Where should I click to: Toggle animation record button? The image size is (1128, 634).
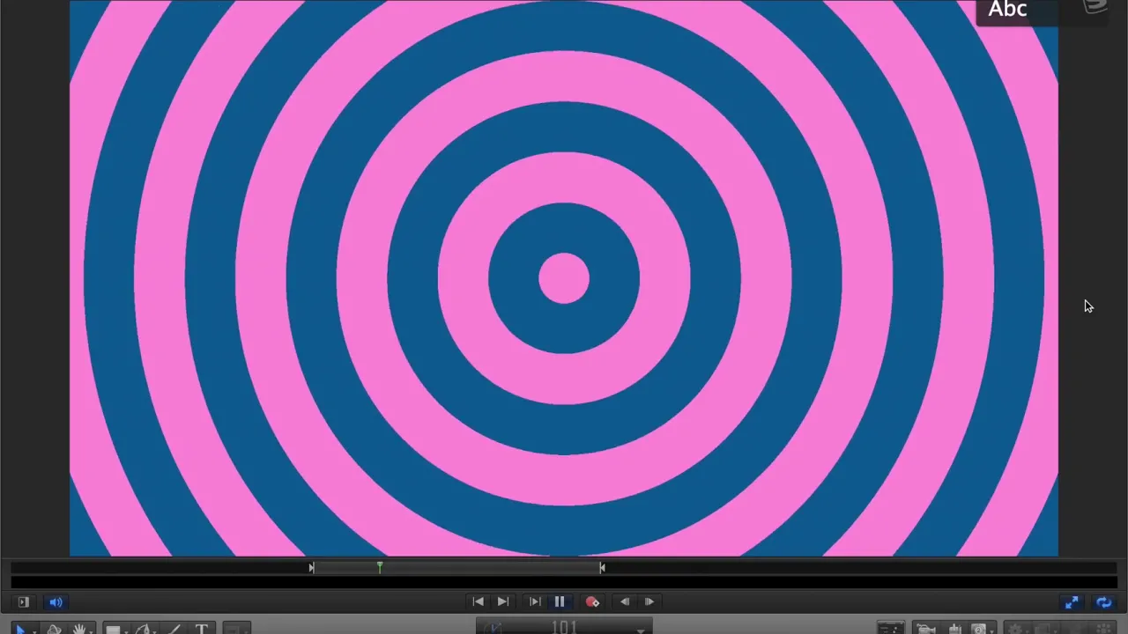[592, 602]
